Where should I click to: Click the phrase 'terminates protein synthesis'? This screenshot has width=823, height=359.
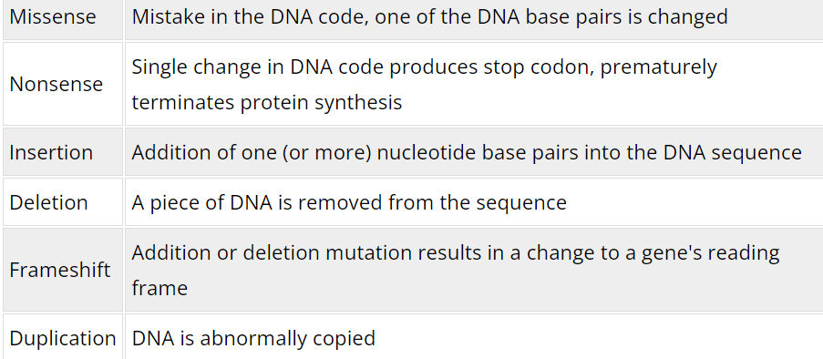(x=267, y=102)
